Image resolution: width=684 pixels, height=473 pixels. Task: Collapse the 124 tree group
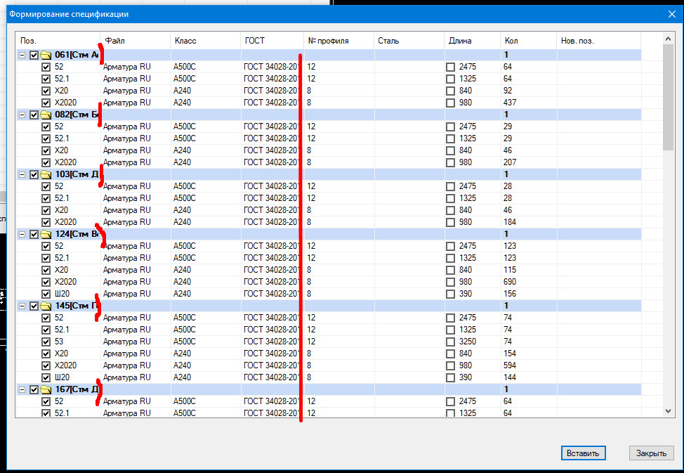click(x=22, y=234)
